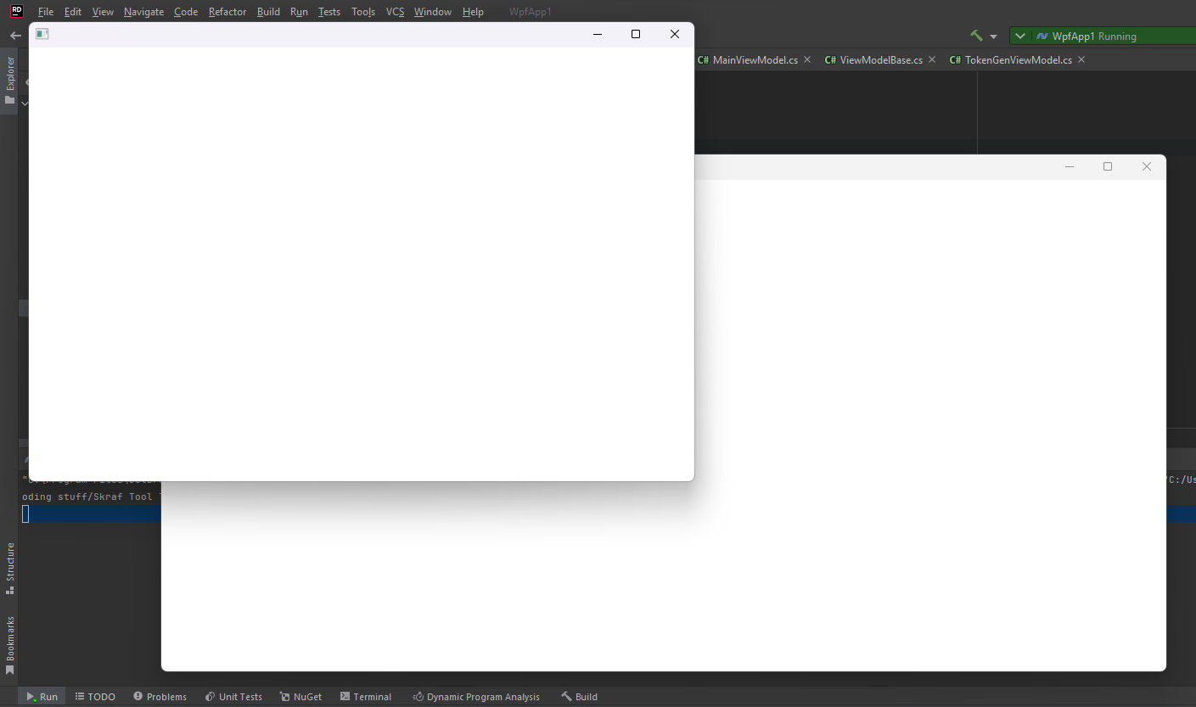This screenshot has width=1196, height=707.
Task: Switch to the TokenGenViewModel.cs tab
Action: 1011,60
